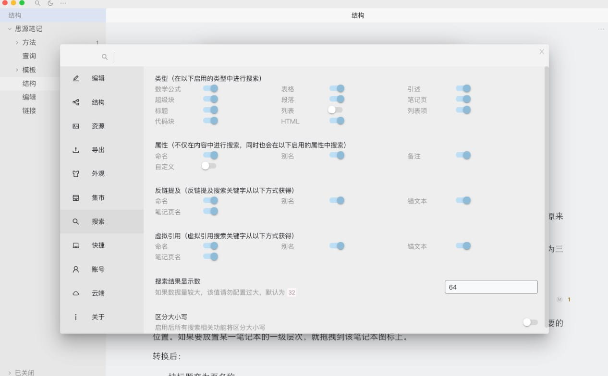
Task: Open the 集市 marketplace icon
Action: click(75, 197)
